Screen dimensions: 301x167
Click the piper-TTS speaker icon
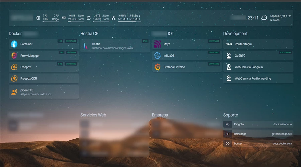pos(14,92)
